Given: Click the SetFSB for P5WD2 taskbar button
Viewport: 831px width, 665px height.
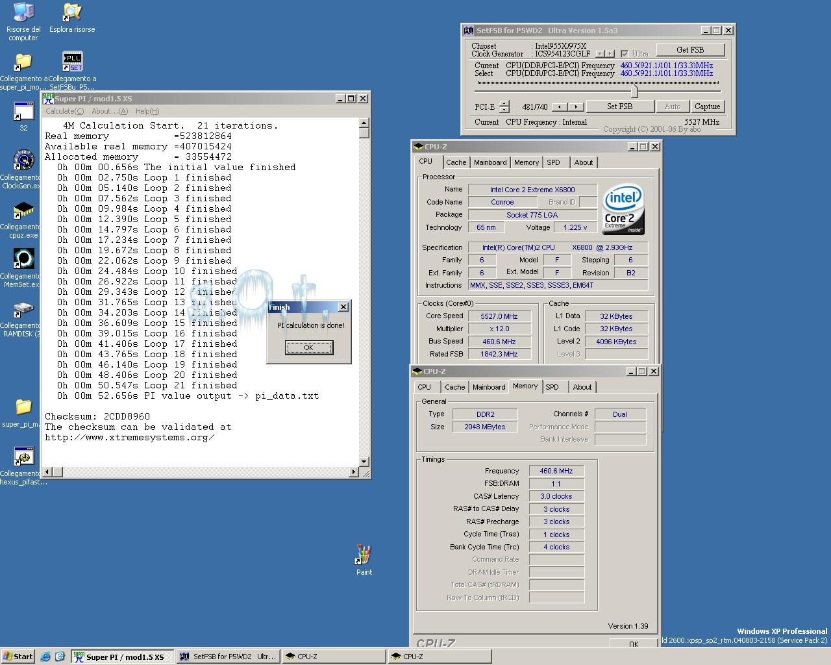Looking at the screenshot, I should 229,657.
